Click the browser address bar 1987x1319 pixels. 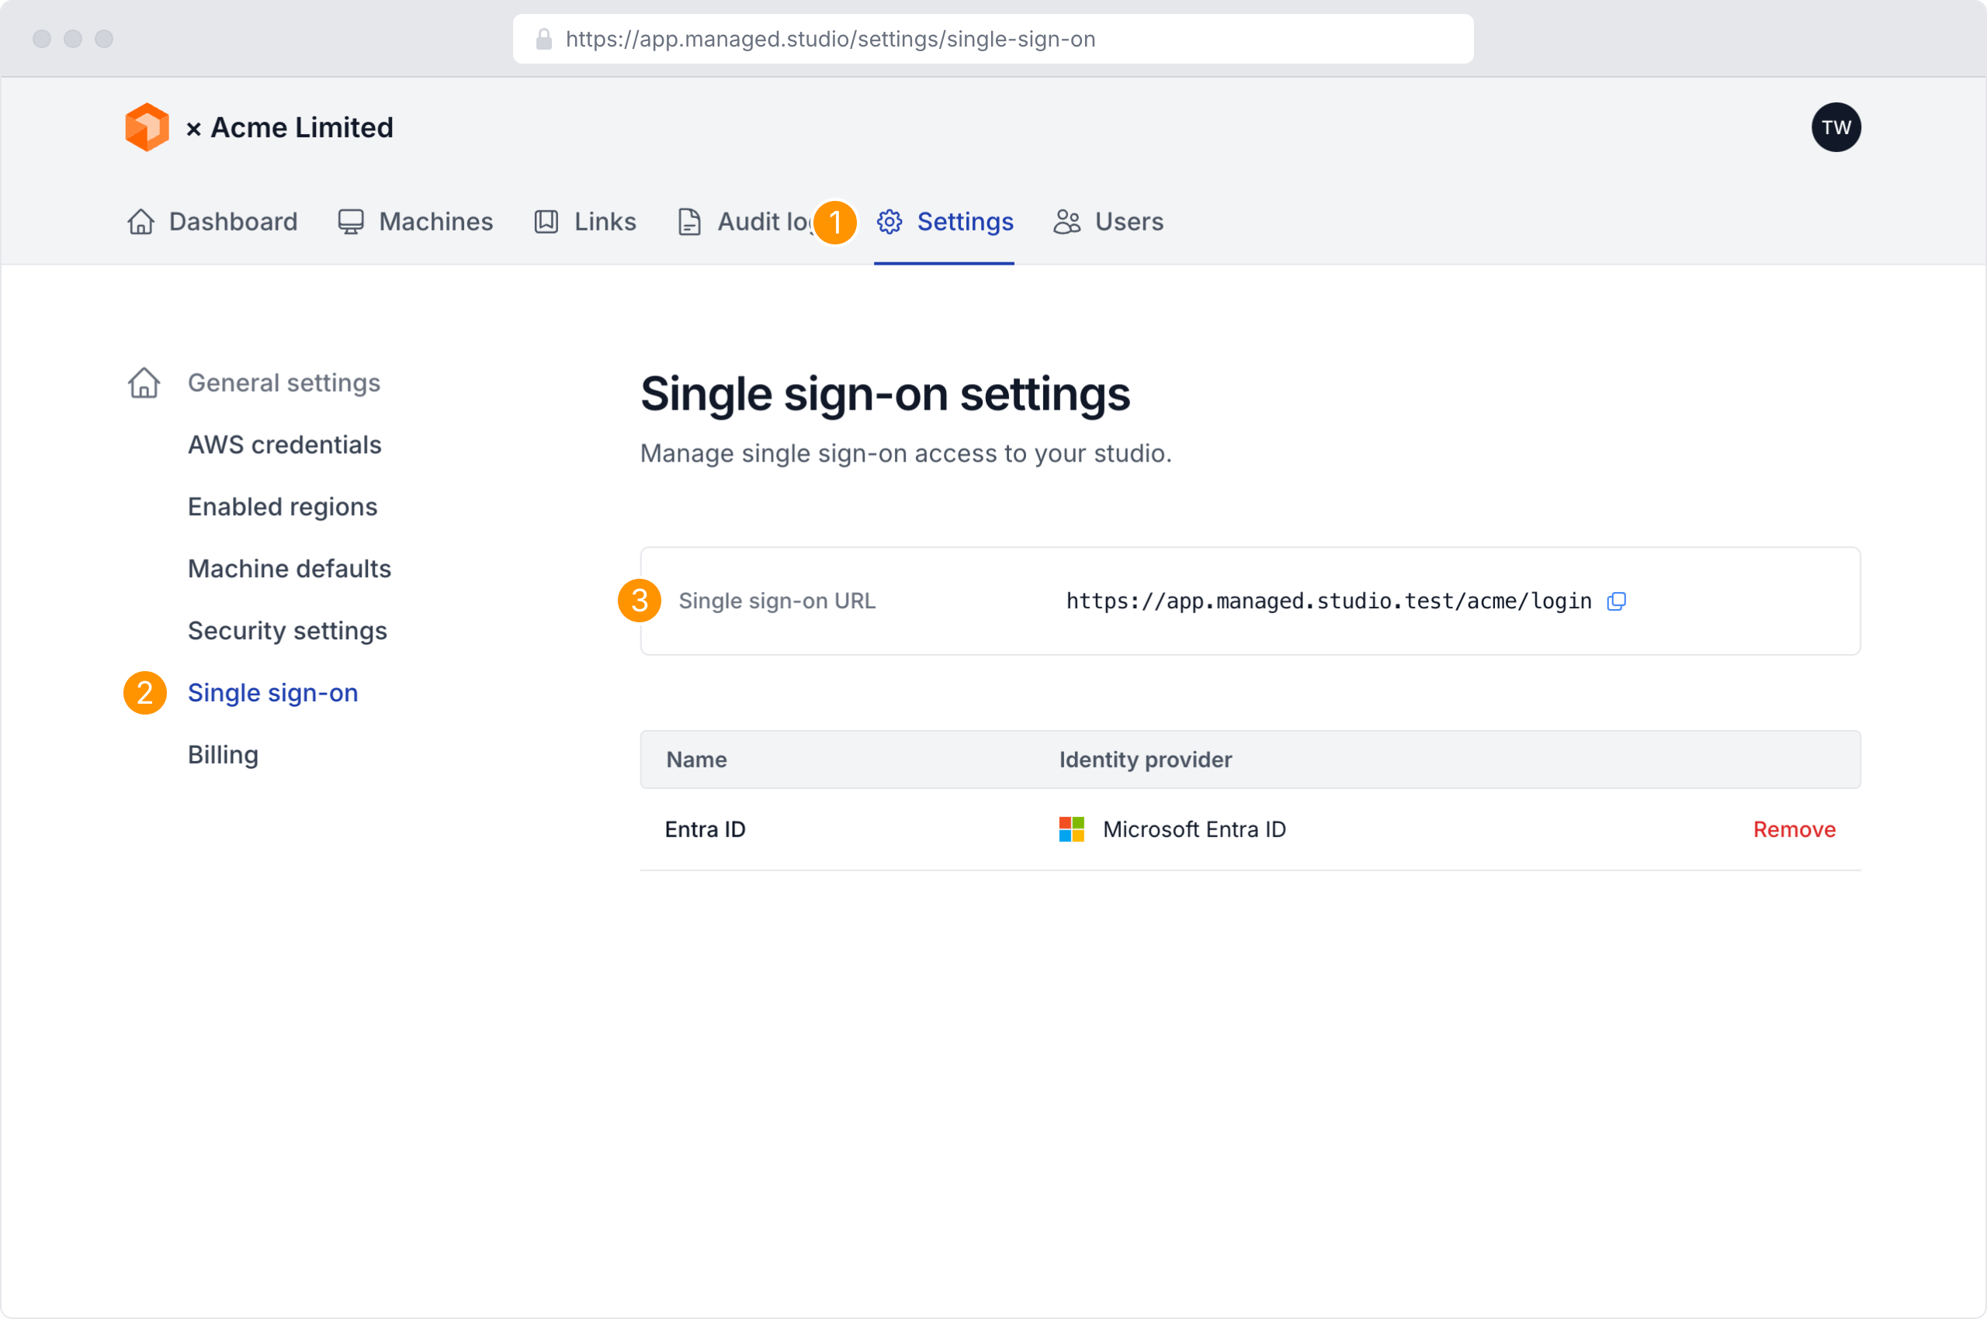(x=993, y=40)
